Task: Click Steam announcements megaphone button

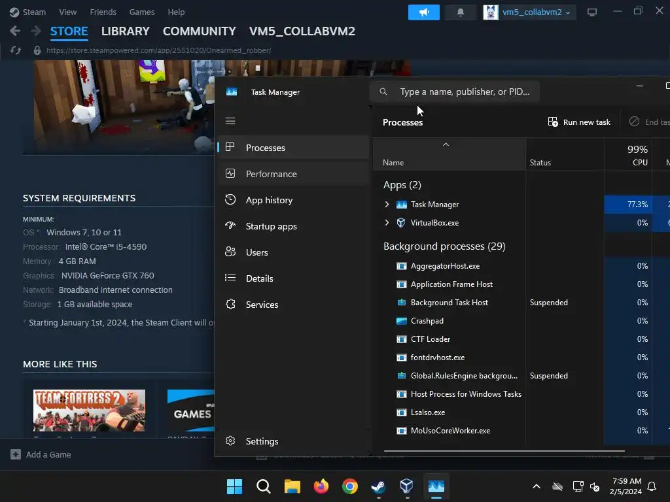Action: [x=423, y=12]
